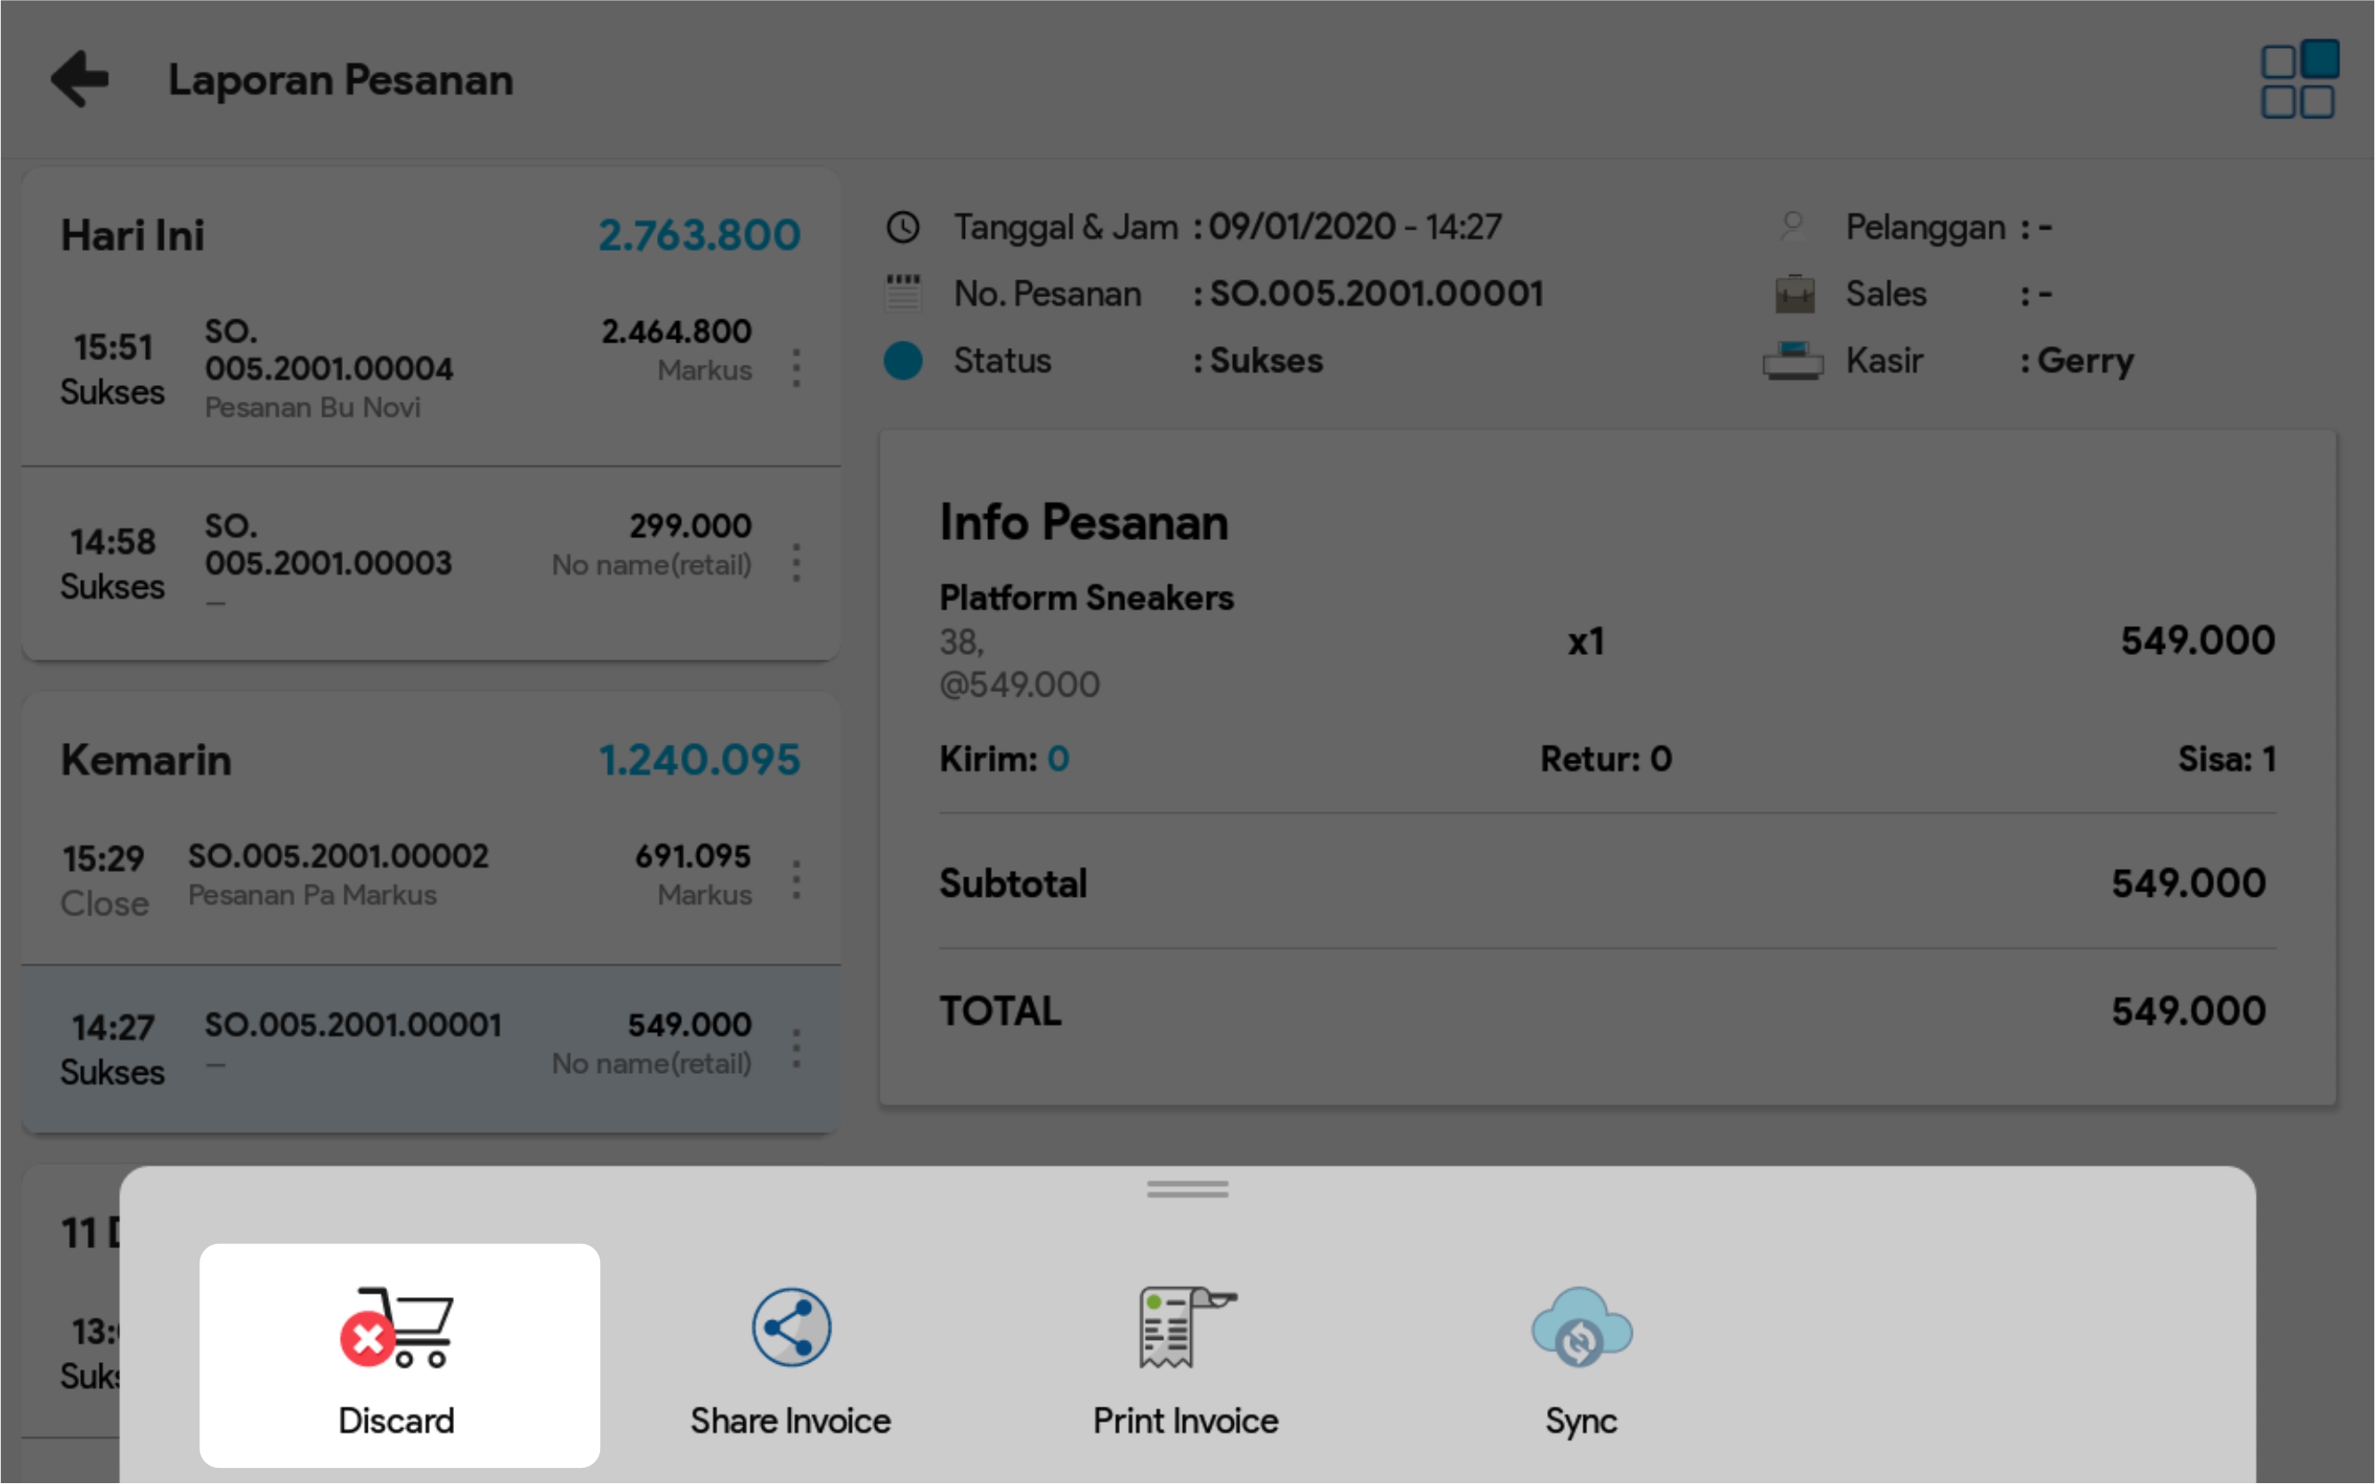Open the grid menu icon at top right
This screenshot has width=2375, height=1484.
tap(2298, 79)
